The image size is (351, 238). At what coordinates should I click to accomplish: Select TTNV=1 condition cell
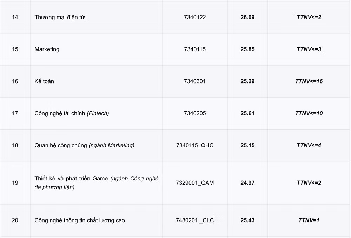[309, 220]
